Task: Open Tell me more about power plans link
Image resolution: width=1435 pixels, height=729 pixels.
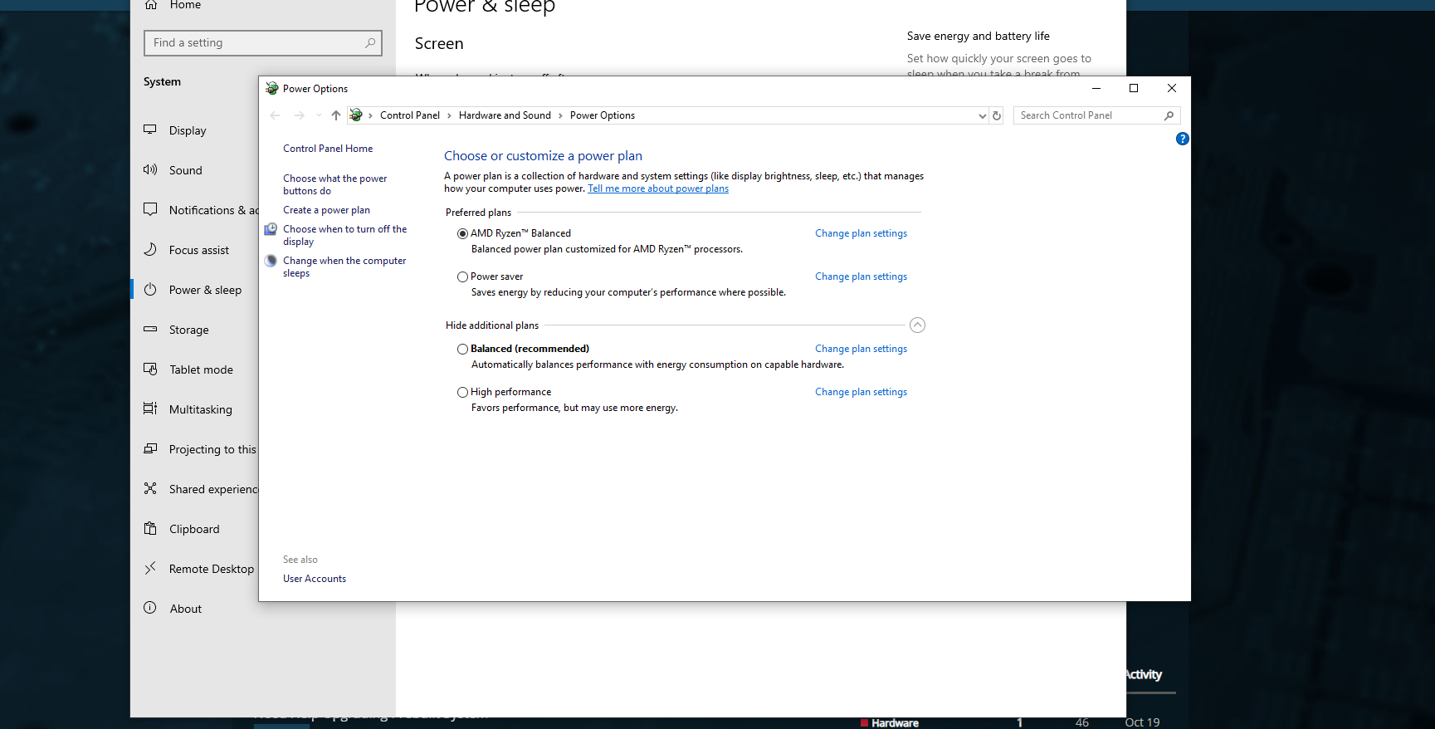Action: point(658,188)
